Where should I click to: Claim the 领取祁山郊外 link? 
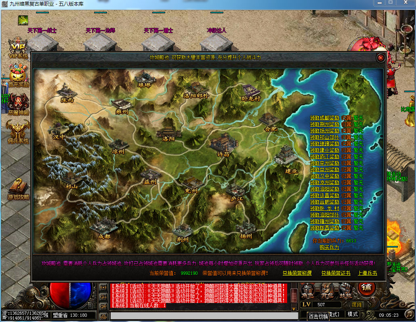pos(324,137)
